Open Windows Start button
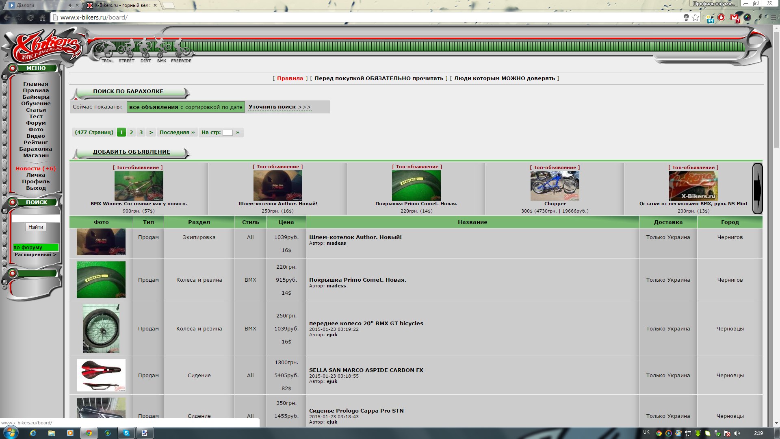 click(x=10, y=432)
